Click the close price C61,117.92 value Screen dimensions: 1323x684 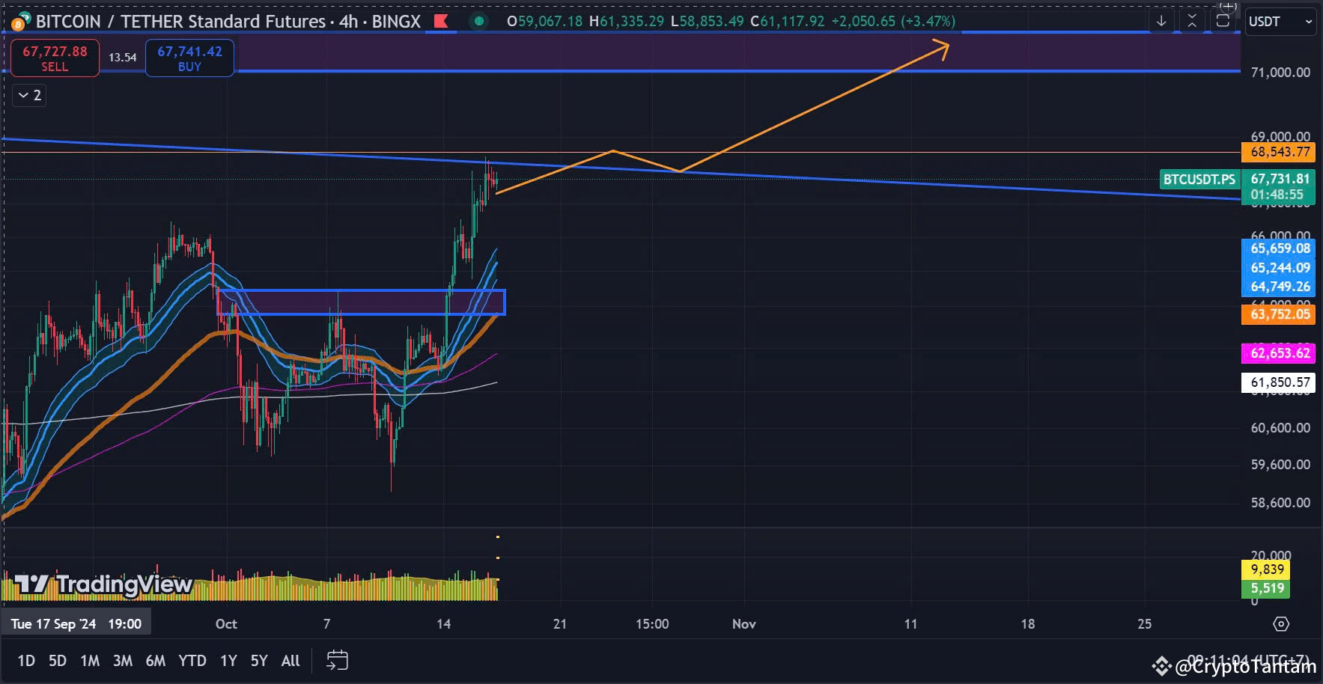[x=788, y=21]
